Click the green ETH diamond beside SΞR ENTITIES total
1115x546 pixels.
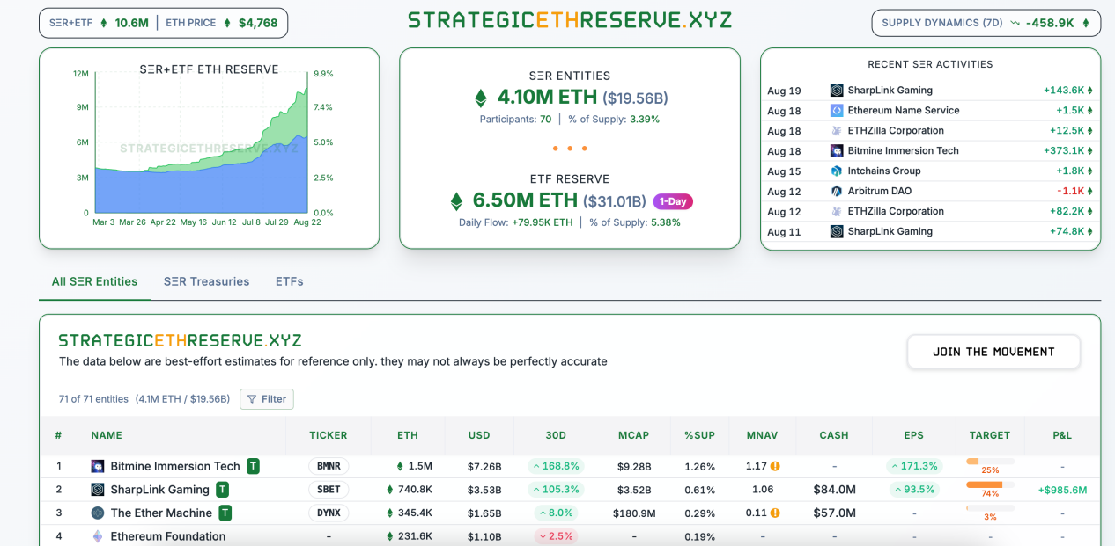click(x=479, y=97)
